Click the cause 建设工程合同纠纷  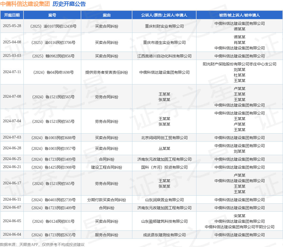[x=106, y=167]
